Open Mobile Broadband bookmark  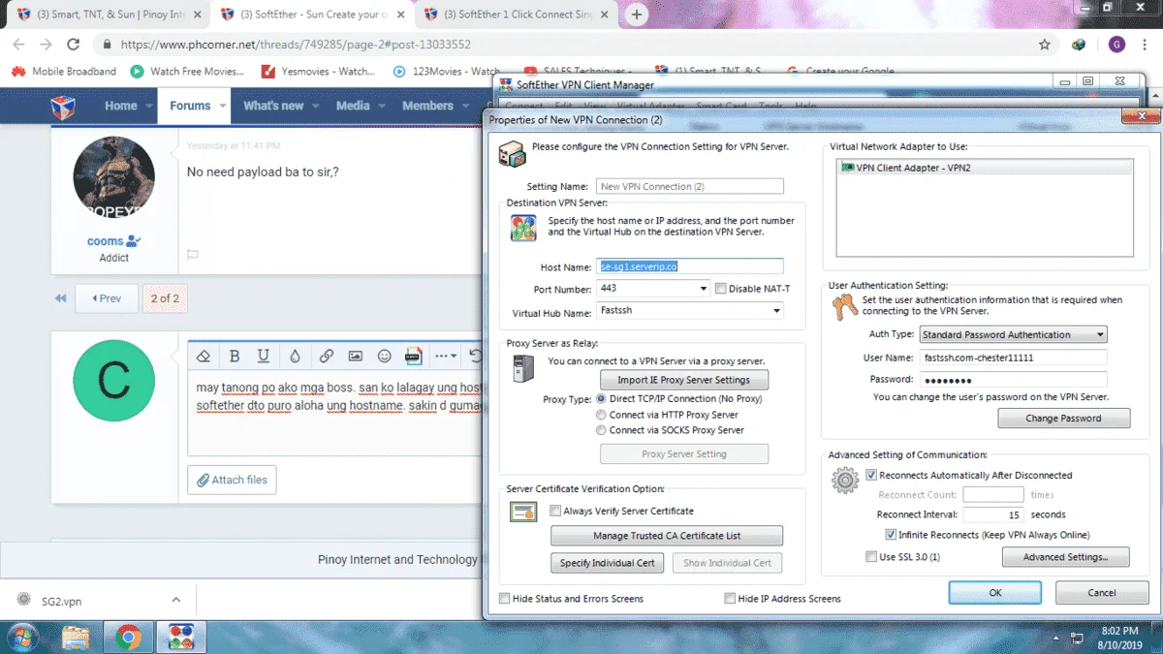tap(64, 72)
